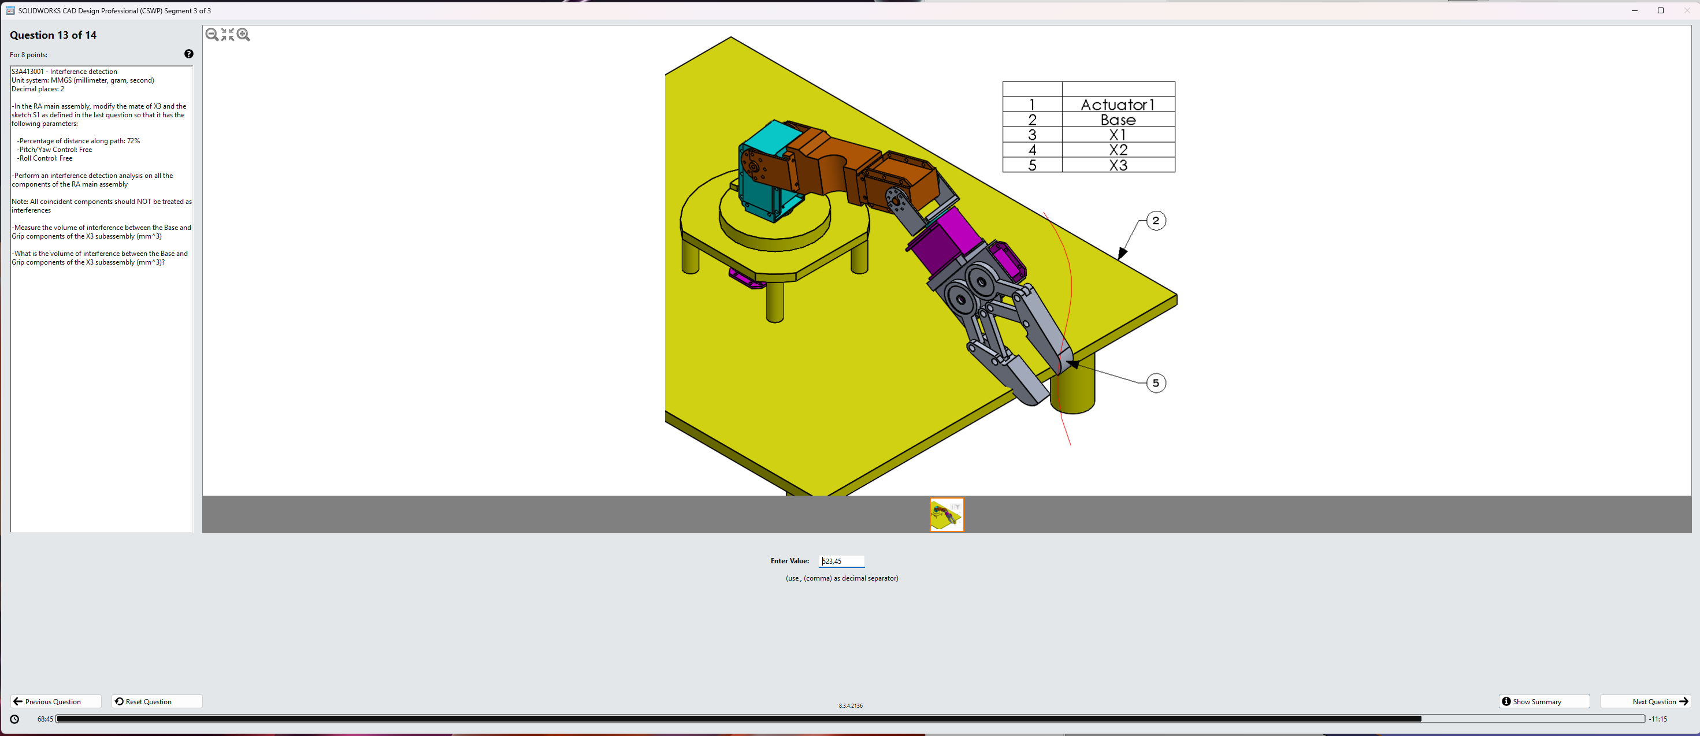This screenshot has width=1700, height=736.
Task: Open Show Summary
Action: [x=1543, y=701]
